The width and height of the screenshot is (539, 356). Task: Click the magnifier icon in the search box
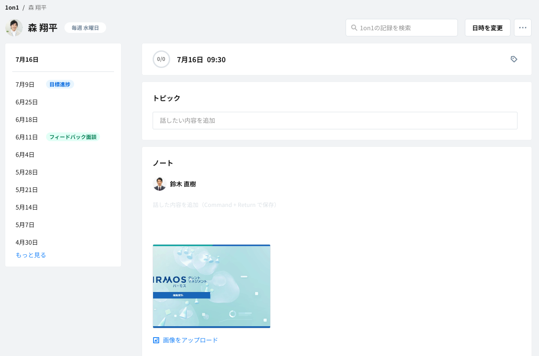(354, 28)
